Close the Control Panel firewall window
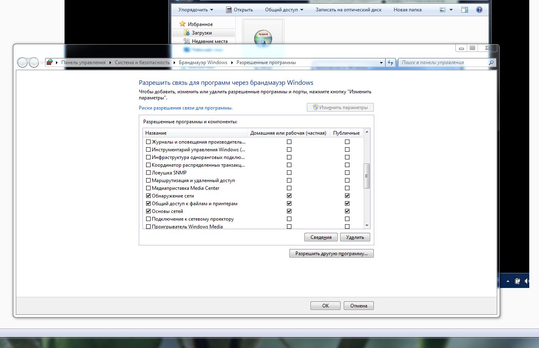This screenshot has height=348, width=539. pos(487,48)
